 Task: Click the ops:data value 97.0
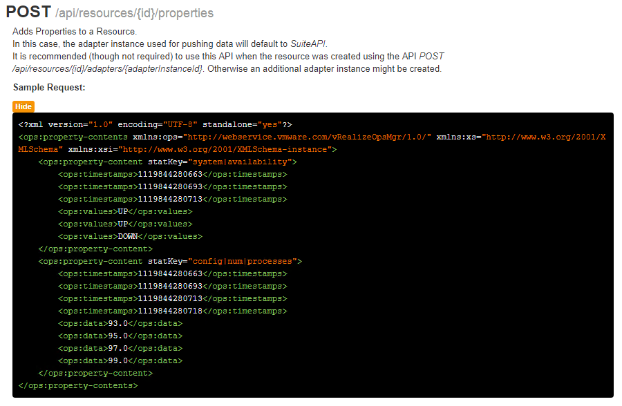(117, 348)
